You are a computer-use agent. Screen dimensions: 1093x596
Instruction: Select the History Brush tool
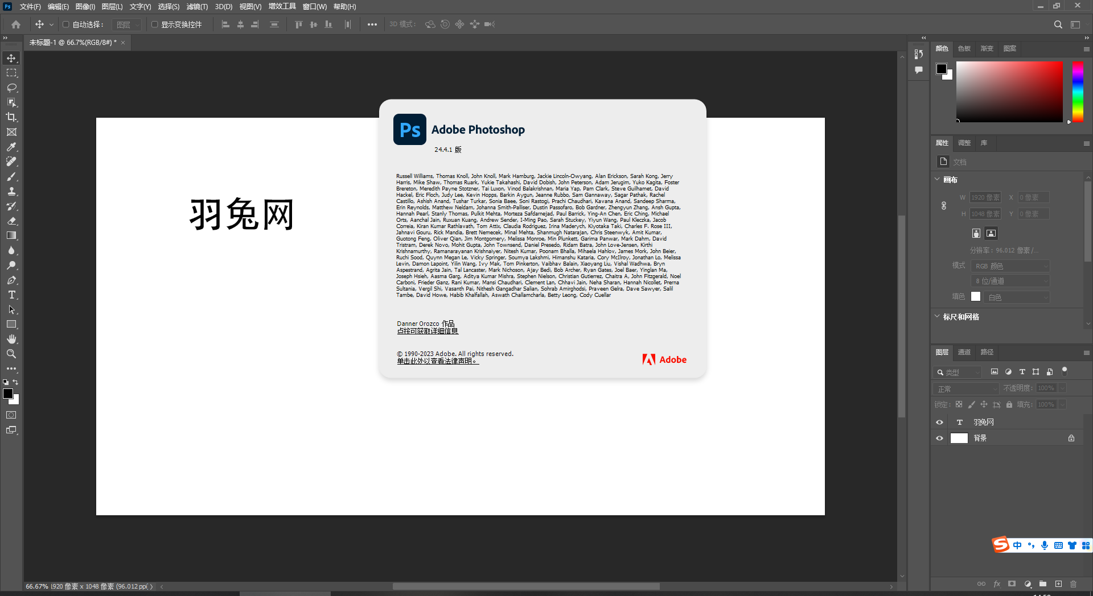pos(11,206)
